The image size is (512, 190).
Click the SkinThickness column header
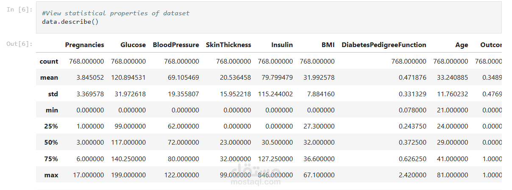pyautogui.click(x=228, y=45)
